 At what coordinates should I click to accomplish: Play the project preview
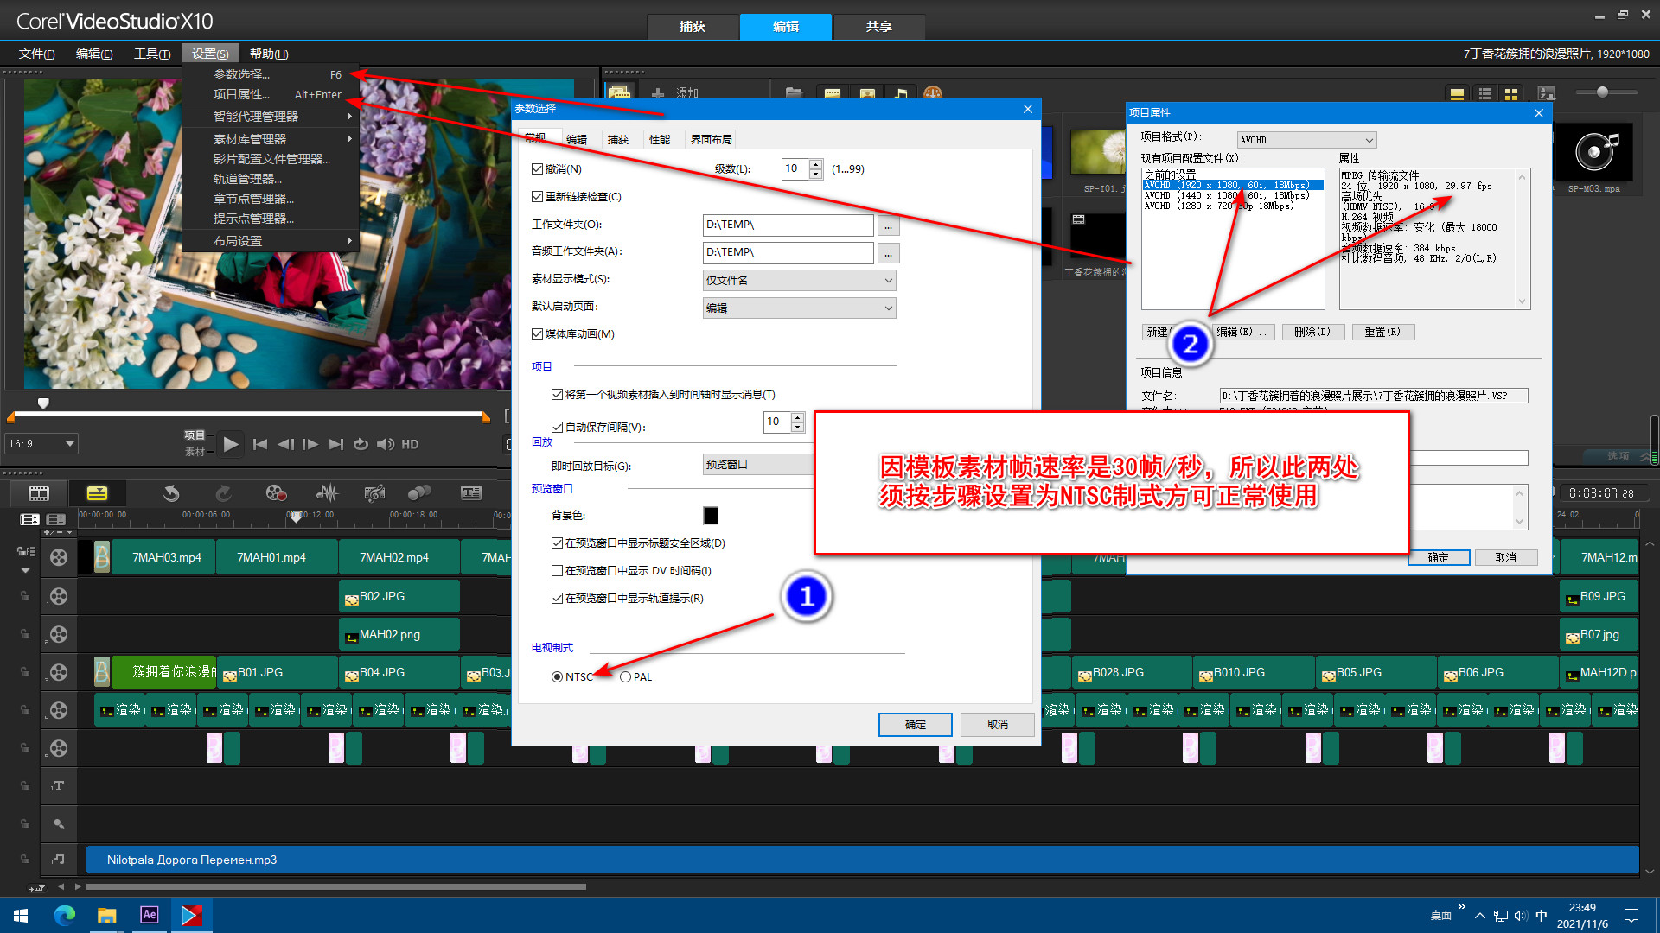230,444
